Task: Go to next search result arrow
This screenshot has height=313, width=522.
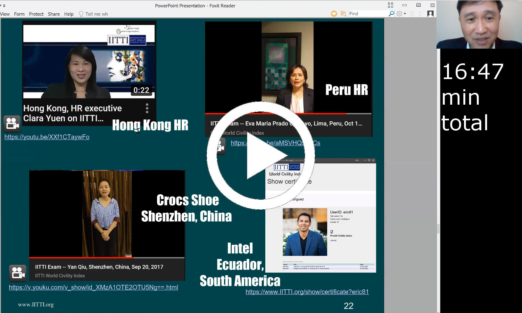Action: coord(421,14)
